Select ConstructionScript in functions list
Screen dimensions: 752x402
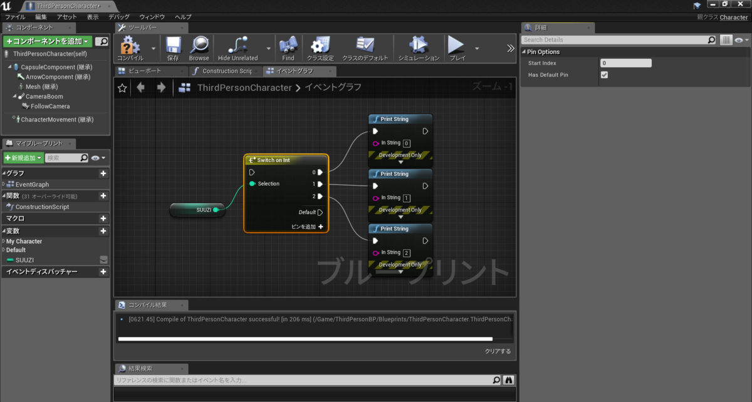[42, 207]
